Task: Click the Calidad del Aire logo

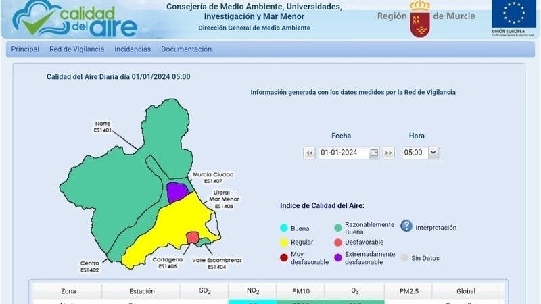Action: (x=74, y=19)
